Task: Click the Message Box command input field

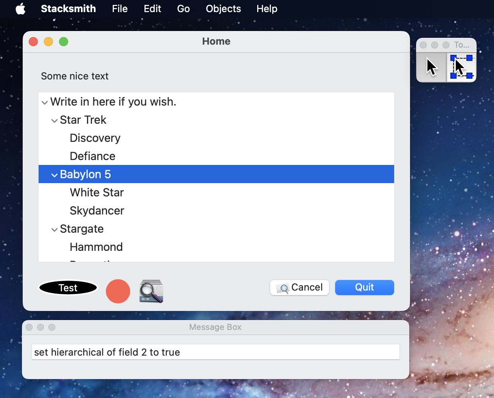Action: tap(216, 352)
